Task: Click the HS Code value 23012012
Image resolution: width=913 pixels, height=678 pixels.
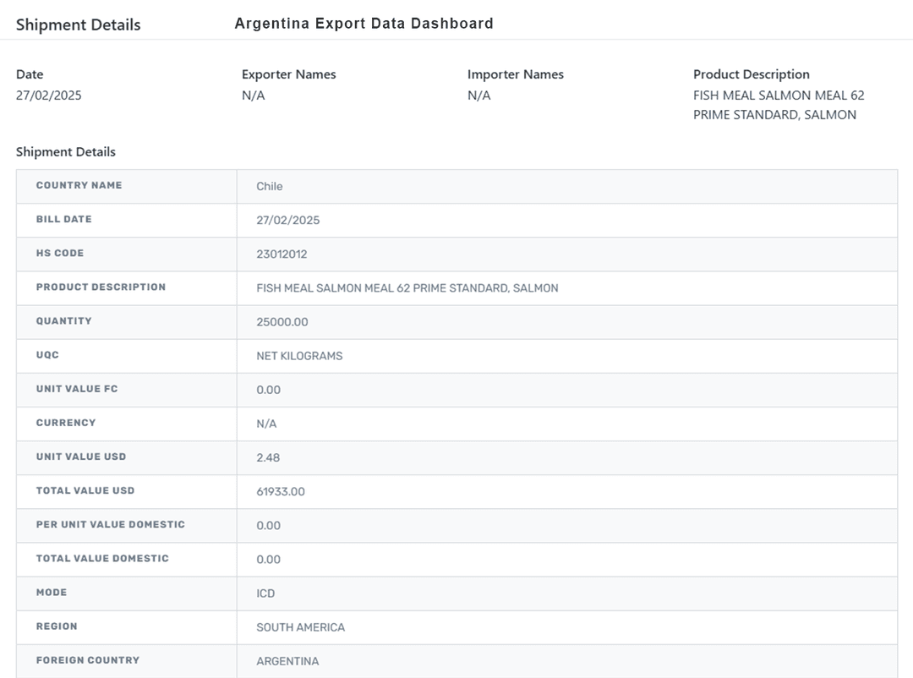Action: (282, 254)
